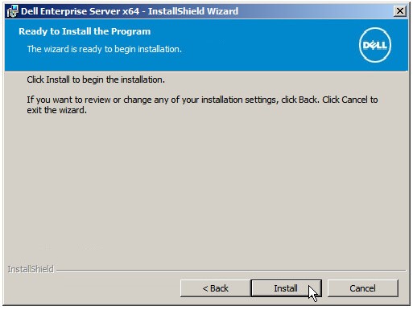Start installation with the Install button

286,288
